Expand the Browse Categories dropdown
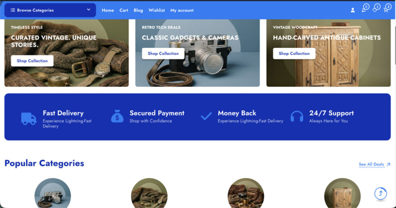The height and width of the screenshot is (208, 396). click(50, 10)
